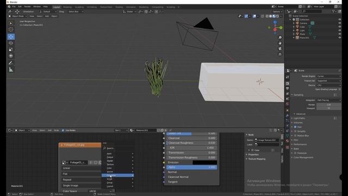Click the Blender logo menu icon

click(9, 7)
